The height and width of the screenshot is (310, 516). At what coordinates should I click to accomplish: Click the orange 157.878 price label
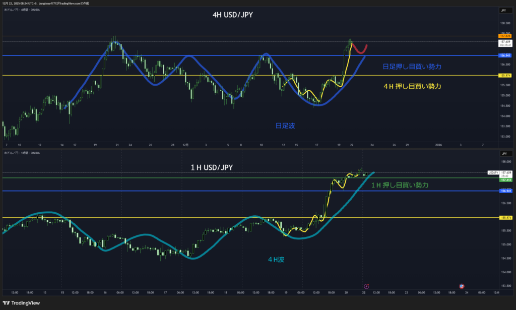coord(504,36)
